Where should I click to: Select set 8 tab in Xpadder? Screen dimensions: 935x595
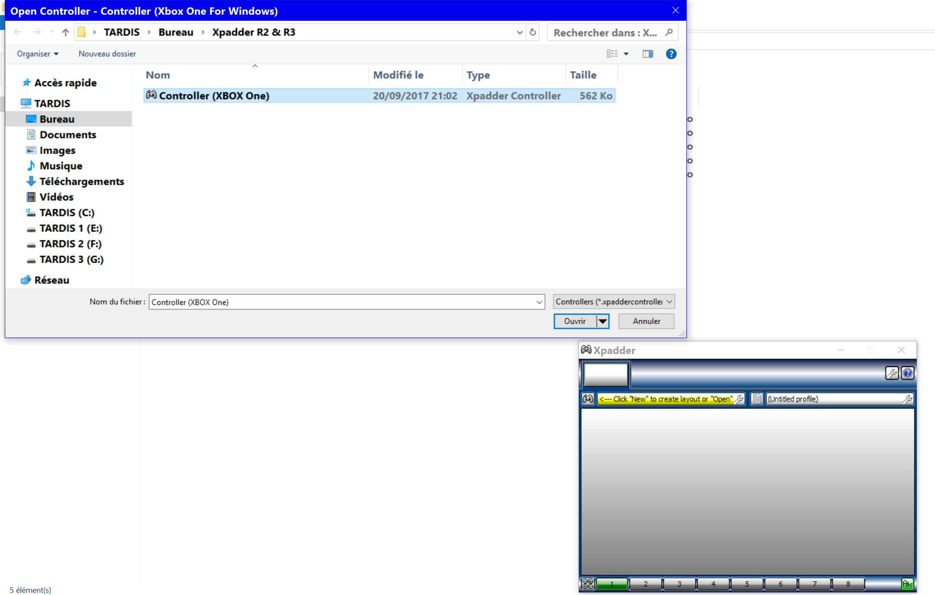[x=848, y=584]
